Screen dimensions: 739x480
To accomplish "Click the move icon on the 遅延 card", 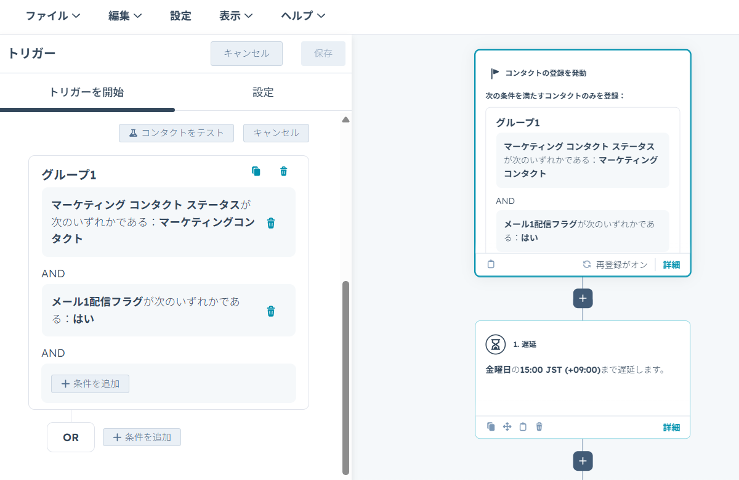I will [507, 426].
